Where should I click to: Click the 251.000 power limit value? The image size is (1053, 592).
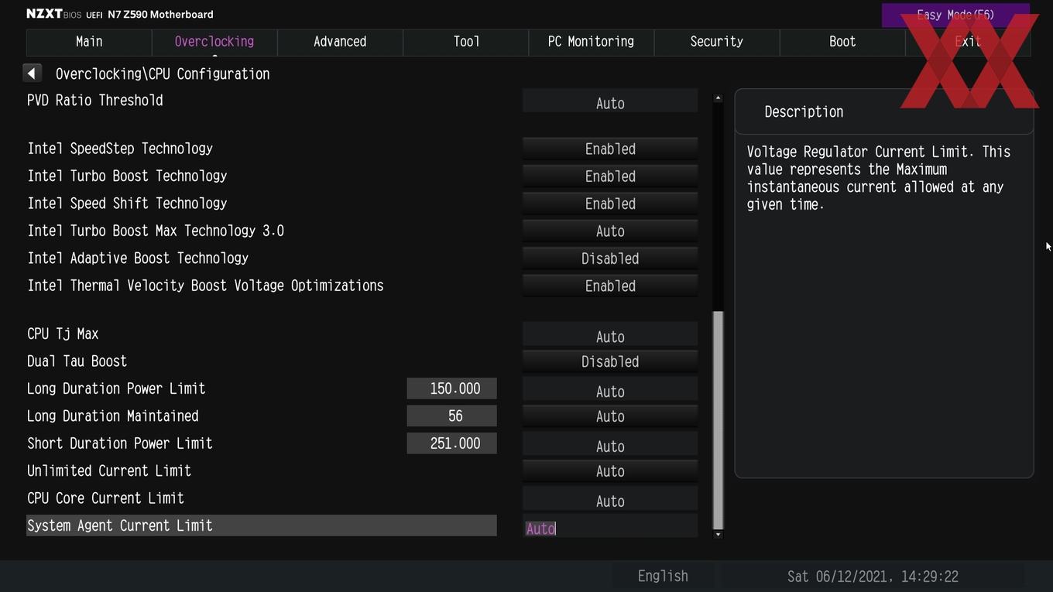coord(452,443)
